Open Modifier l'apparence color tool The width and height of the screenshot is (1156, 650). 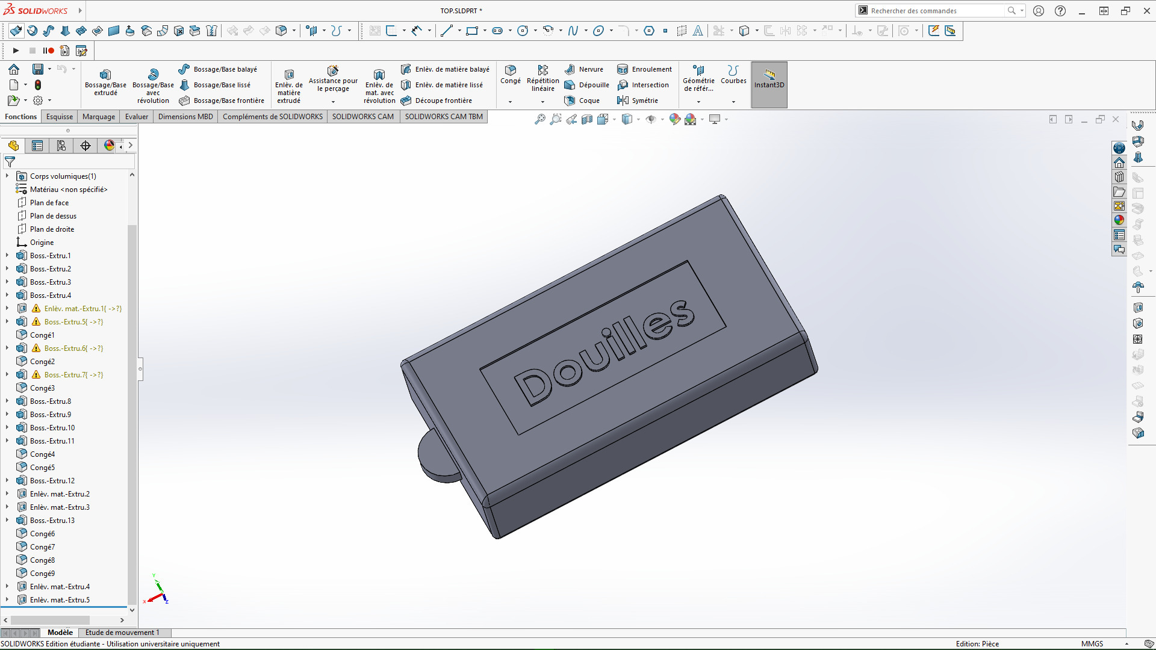(x=674, y=119)
